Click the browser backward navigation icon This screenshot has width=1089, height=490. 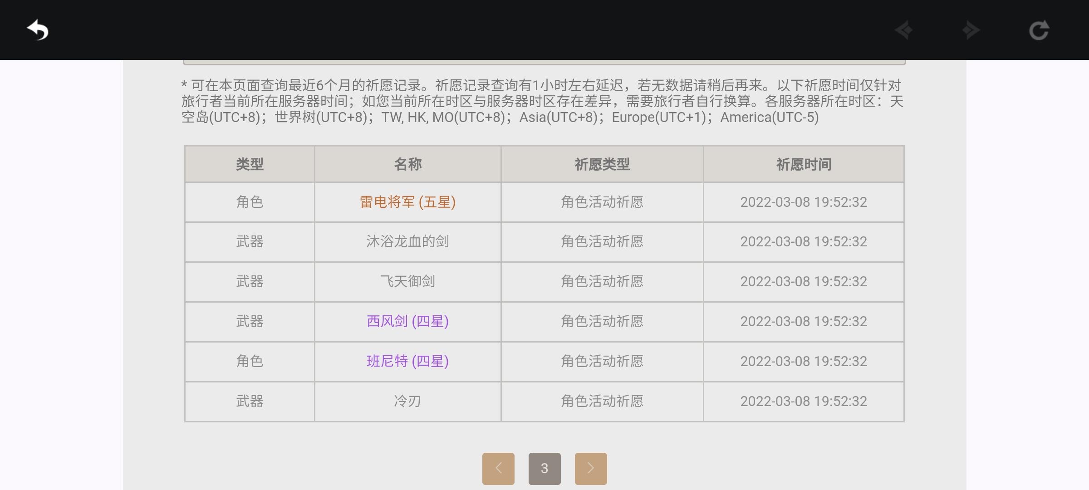pos(904,30)
